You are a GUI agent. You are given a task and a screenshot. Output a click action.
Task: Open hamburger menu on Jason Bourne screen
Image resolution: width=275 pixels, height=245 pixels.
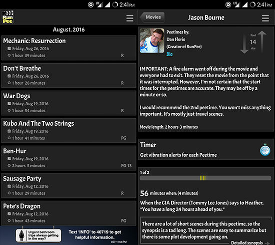tap(265, 18)
